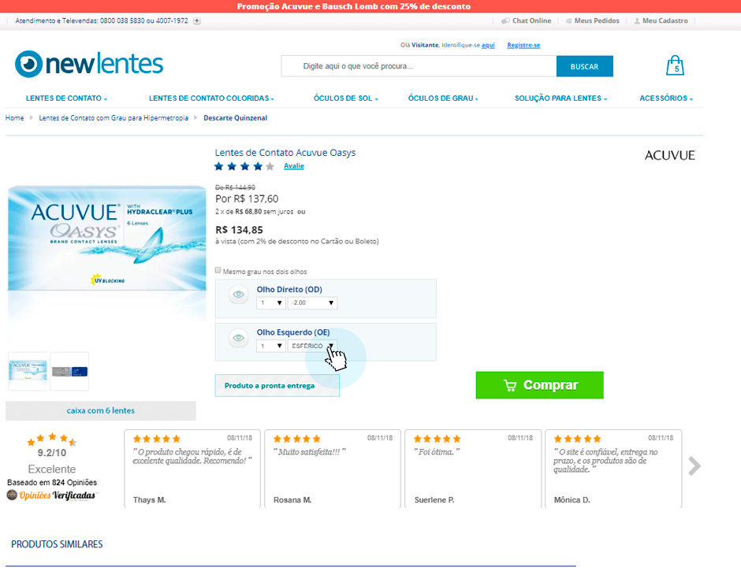
Task: Click the 'caixa com 6 lentes' label
Action: 101,410
